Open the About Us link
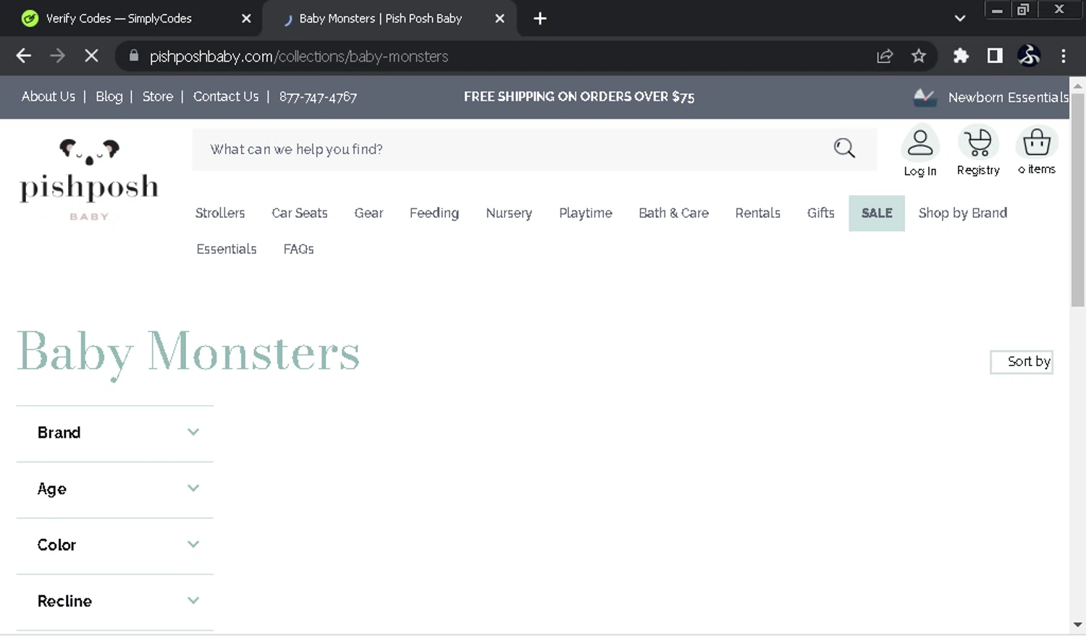 coord(49,96)
